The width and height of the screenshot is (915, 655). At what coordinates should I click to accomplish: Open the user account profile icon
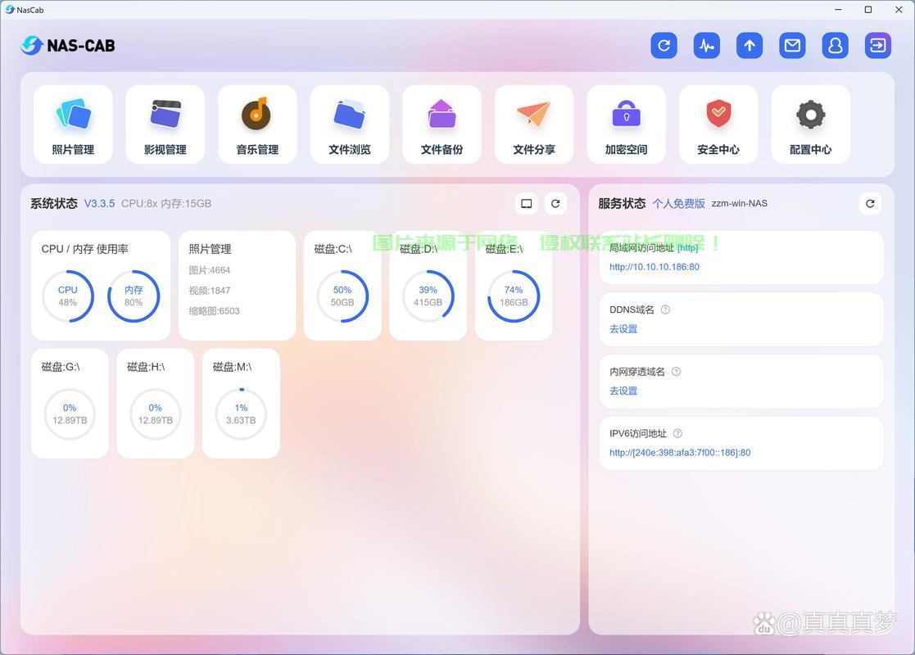(835, 46)
